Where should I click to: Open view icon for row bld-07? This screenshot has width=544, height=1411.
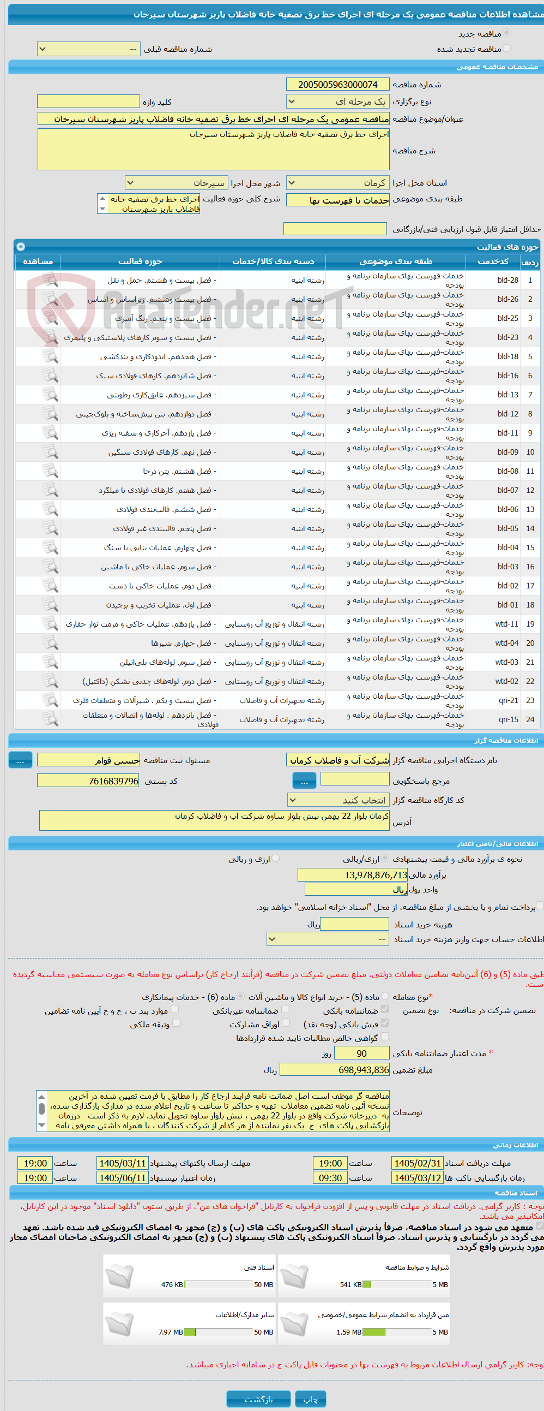[x=50, y=490]
